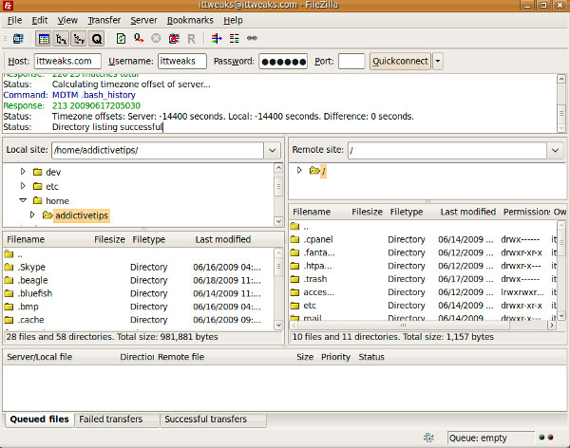This screenshot has height=448, width=570.
Task: Select remote .cpanel folder icon
Action: click(294, 239)
